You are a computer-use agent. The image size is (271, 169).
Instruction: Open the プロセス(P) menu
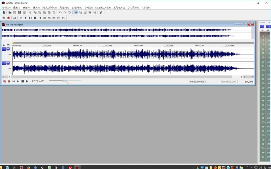64,7
